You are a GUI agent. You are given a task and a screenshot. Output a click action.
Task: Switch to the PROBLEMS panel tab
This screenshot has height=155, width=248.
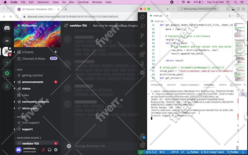pyautogui.click(x=156, y=85)
